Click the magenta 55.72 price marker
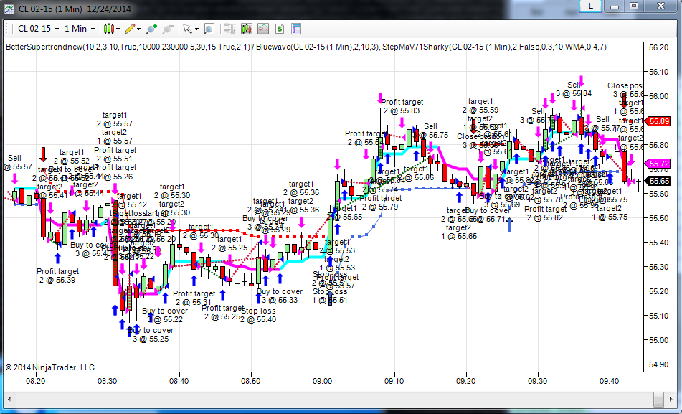Image resolution: width=682 pixels, height=414 pixels. [x=658, y=164]
